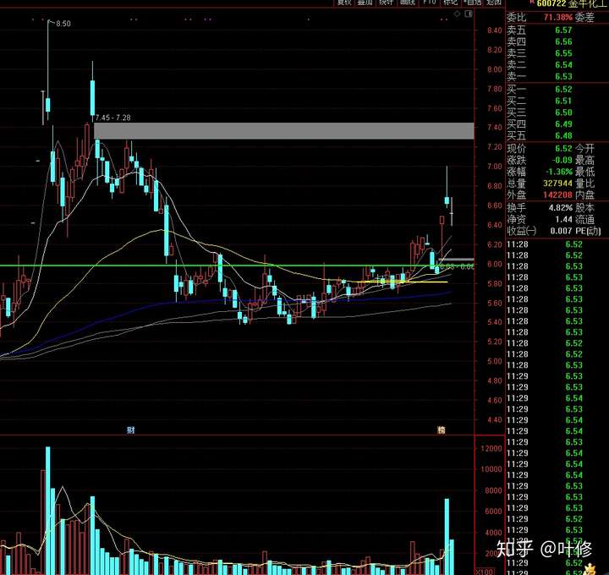Click the 5.00 price axis label
609x575 pixels.
pyautogui.click(x=495, y=361)
